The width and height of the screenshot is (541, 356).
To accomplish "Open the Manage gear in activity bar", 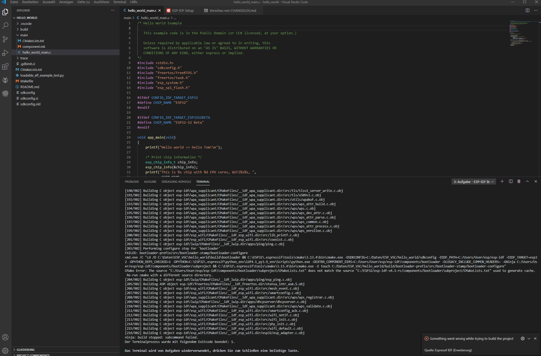I will point(5,351).
